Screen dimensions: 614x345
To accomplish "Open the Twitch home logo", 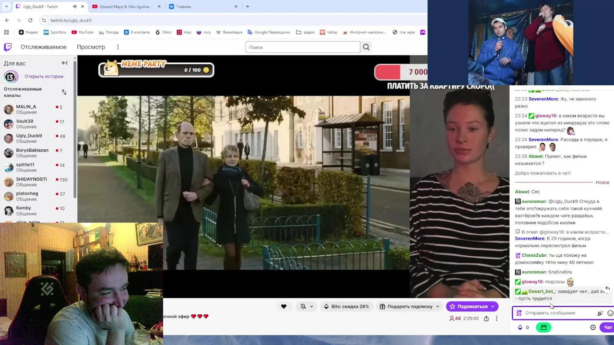I will click(8, 47).
